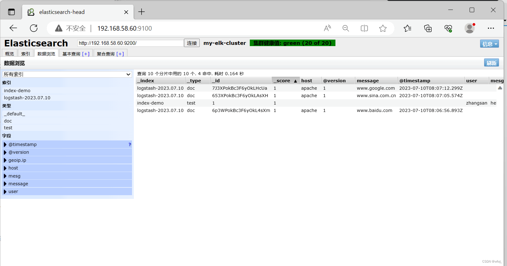Click the not-secure warning triangle icon
The image size is (507, 266).
click(x=59, y=28)
